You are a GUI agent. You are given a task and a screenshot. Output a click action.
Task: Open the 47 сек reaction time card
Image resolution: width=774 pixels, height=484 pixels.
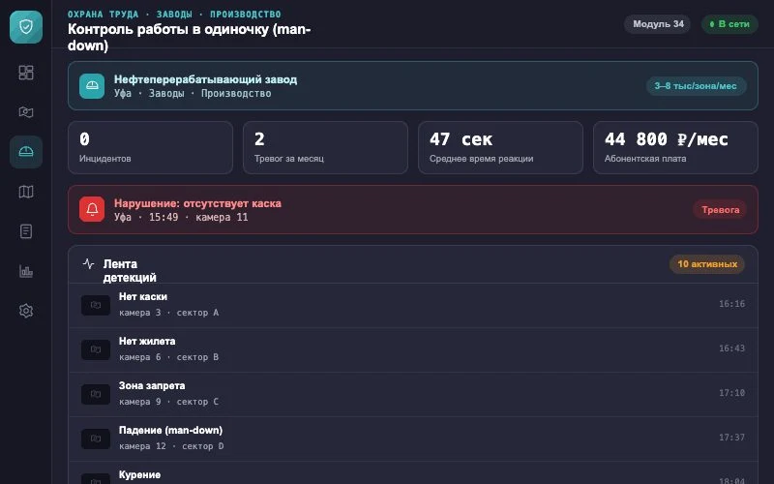click(500, 148)
